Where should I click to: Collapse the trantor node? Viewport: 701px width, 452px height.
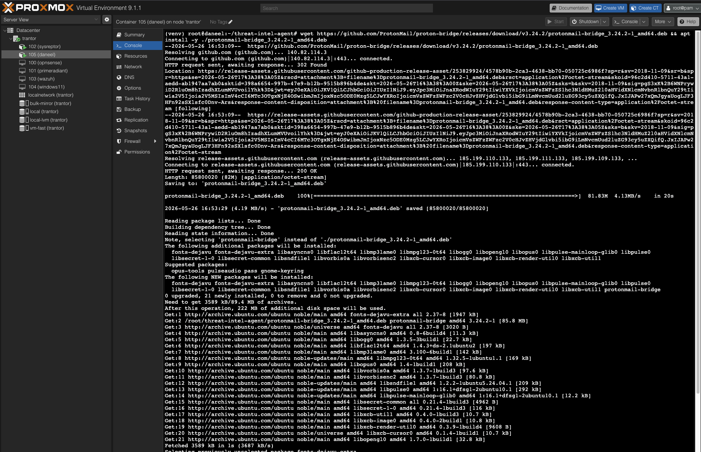pyautogui.click(x=11, y=39)
